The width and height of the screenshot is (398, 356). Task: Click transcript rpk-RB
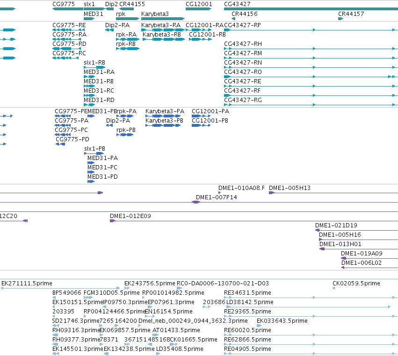128,49
